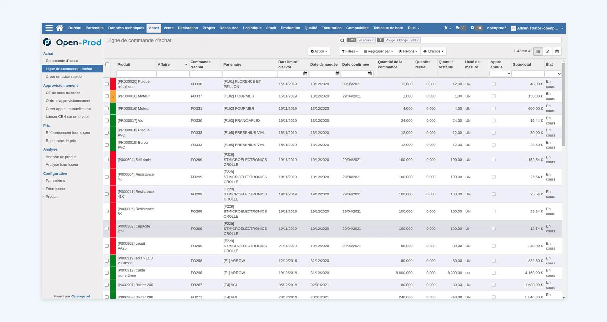This screenshot has width=607, height=322.
Task: Expand the Produit tree item
Action: point(43,197)
